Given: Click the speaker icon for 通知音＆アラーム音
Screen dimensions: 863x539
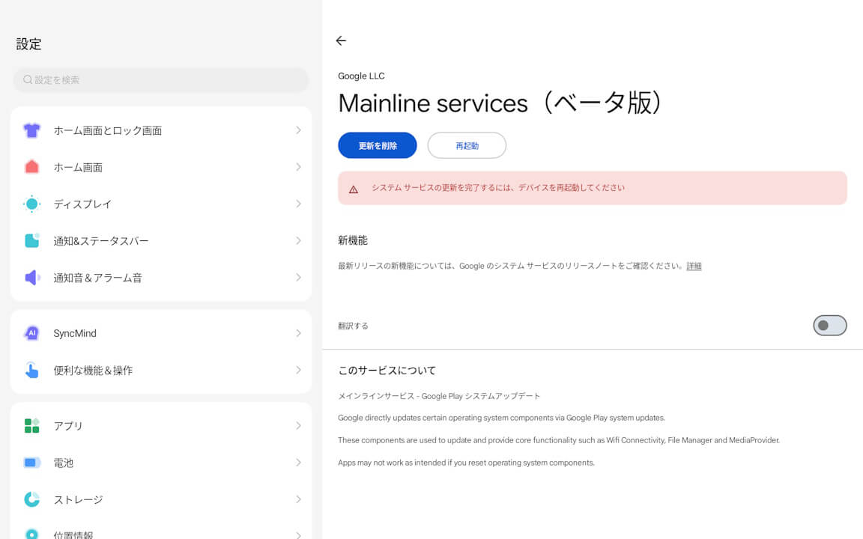Looking at the screenshot, I should click(x=32, y=277).
